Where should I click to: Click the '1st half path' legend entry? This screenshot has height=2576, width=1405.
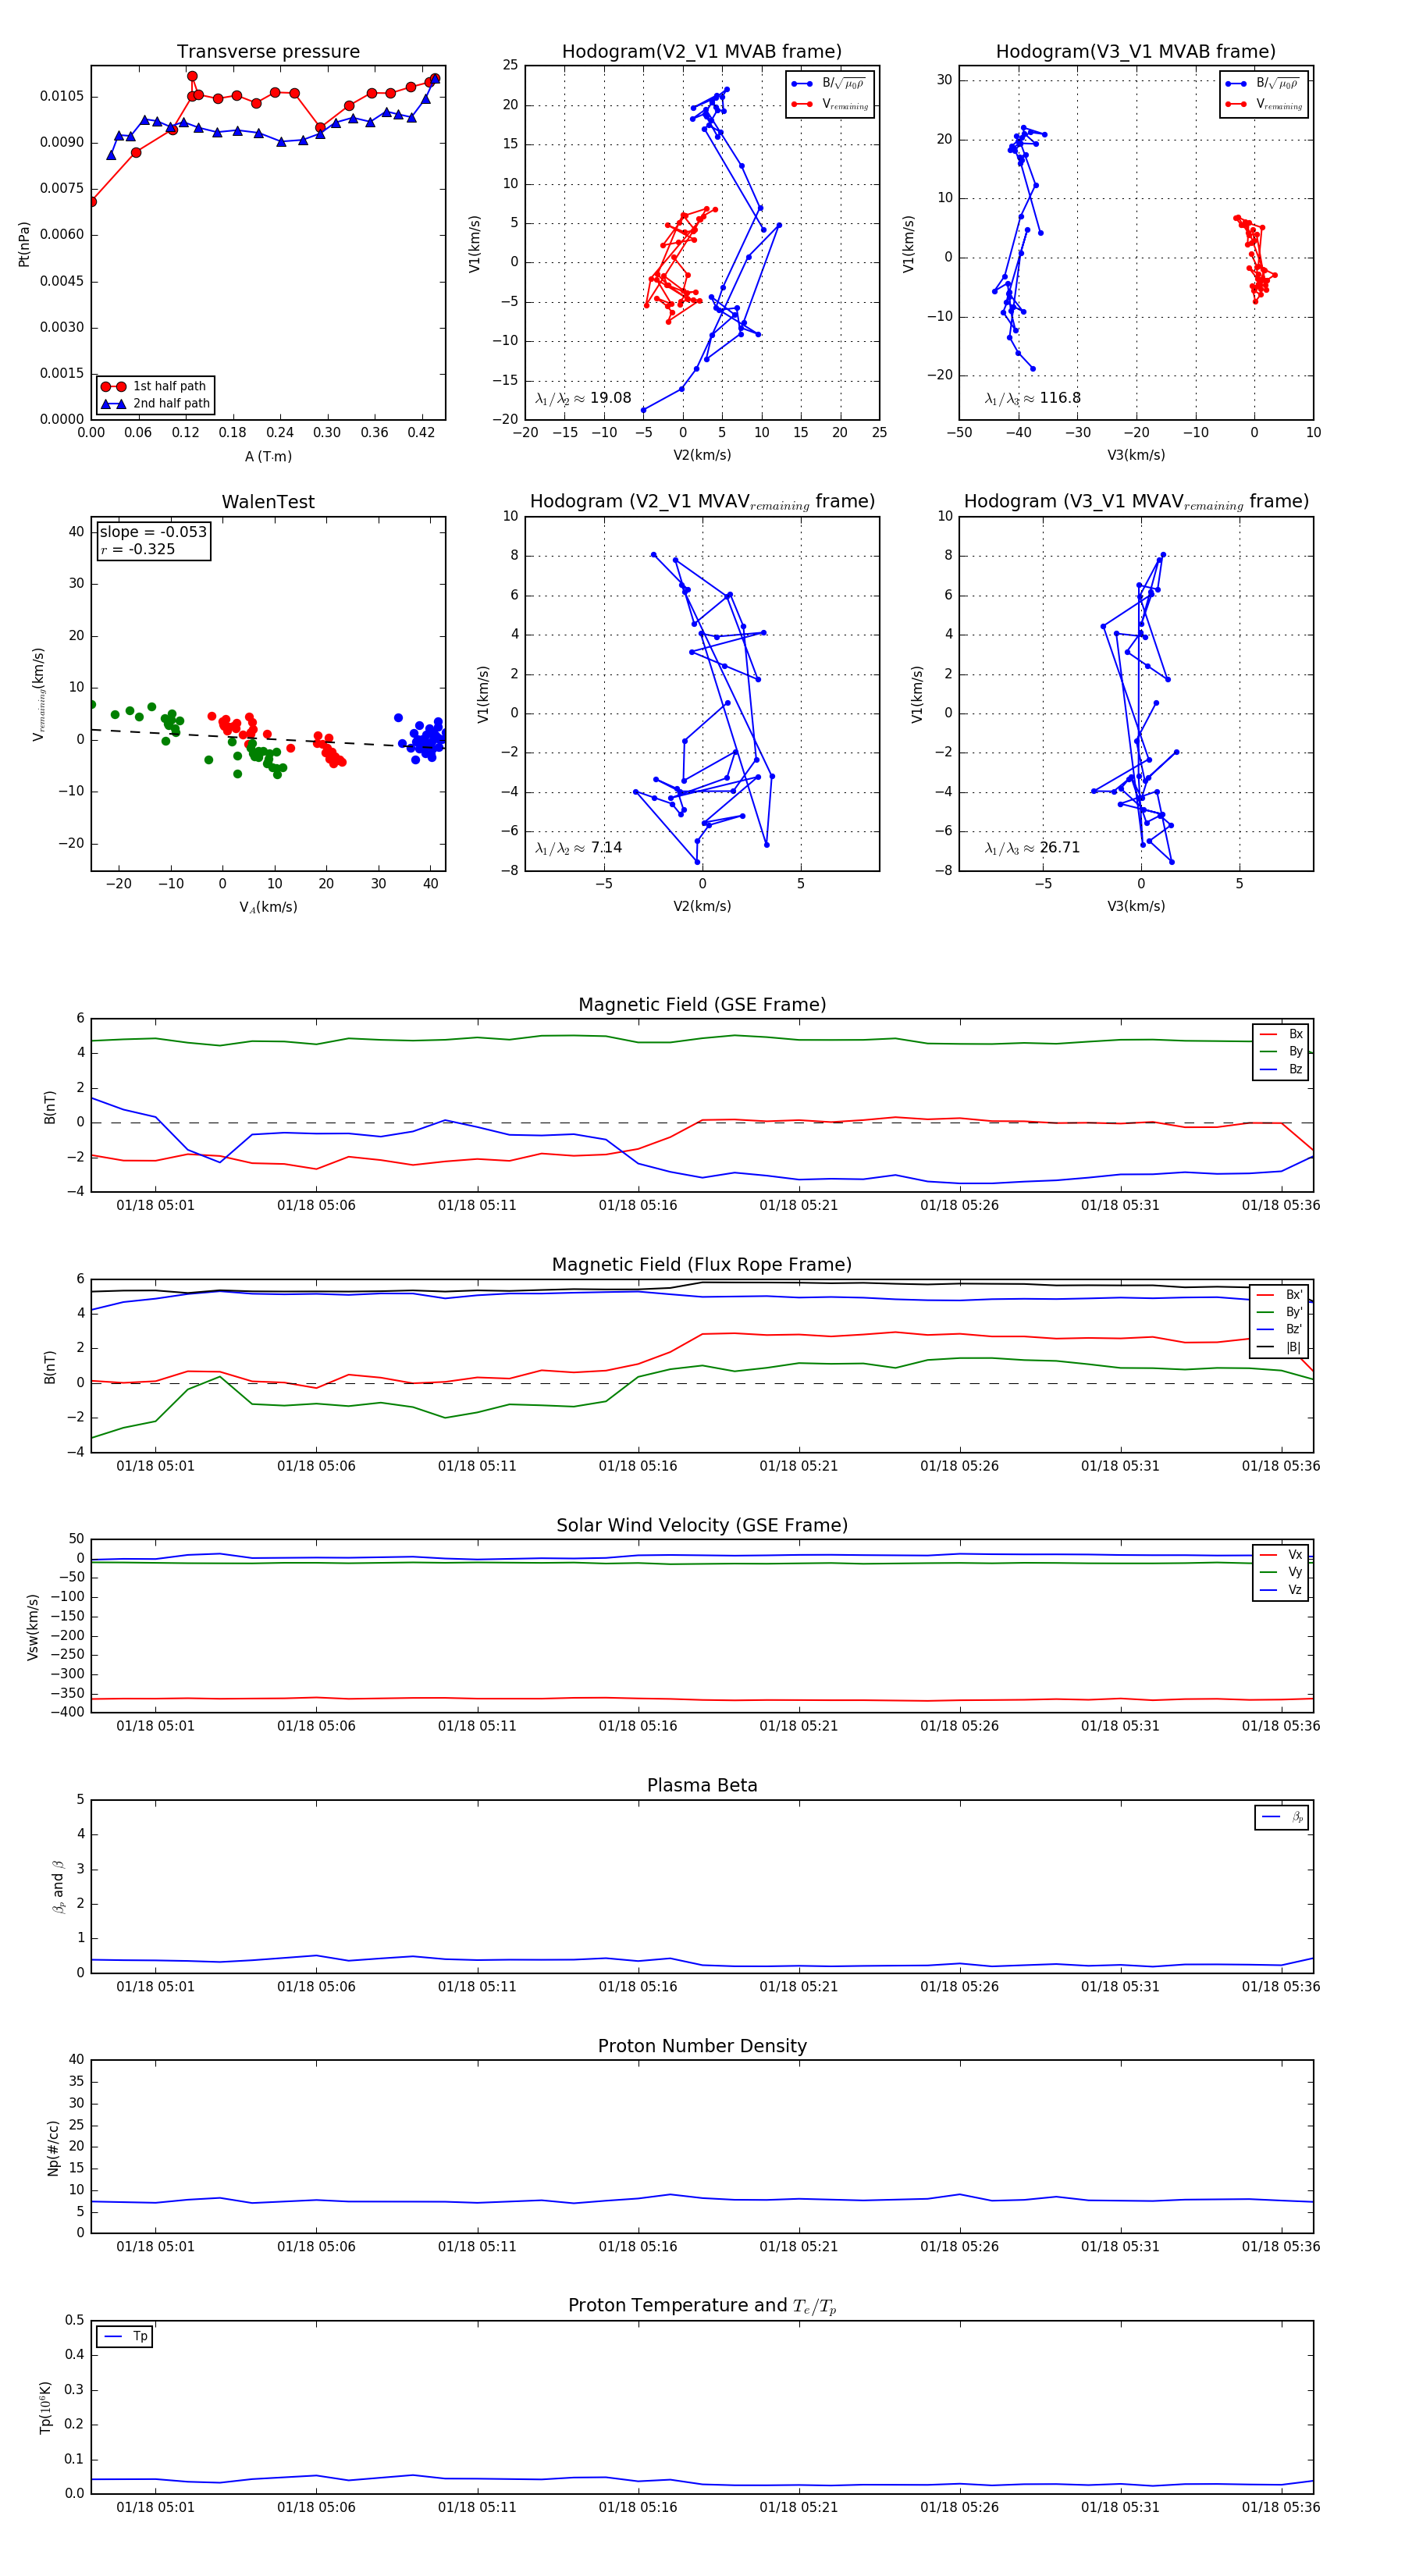pos(154,386)
